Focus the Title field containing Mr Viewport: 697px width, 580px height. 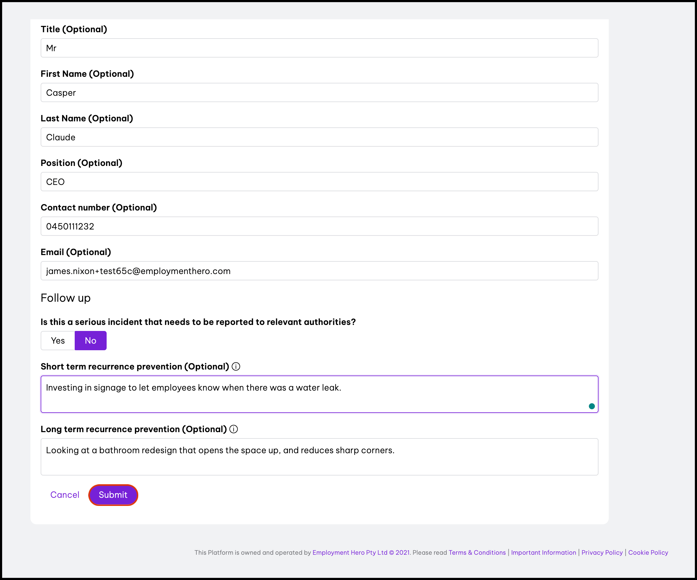coord(319,48)
